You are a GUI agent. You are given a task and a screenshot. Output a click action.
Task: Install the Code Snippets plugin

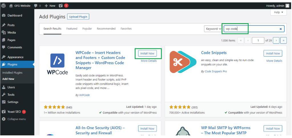coord(273,53)
